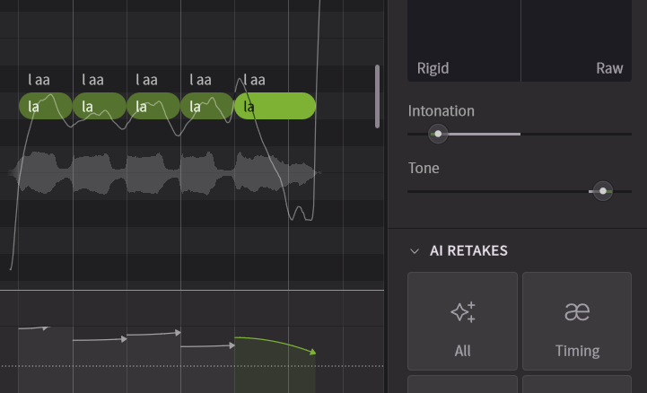The height and width of the screenshot is (393, 647).
Task: Click the green parameter curve arrow tip
Action: click(313, 353)
